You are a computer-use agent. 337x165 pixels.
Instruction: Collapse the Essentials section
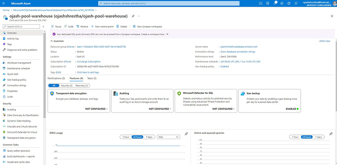pos(57,41)
